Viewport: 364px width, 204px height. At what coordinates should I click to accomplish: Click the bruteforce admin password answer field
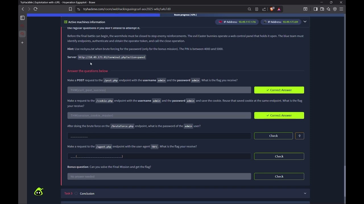(159, 136)
